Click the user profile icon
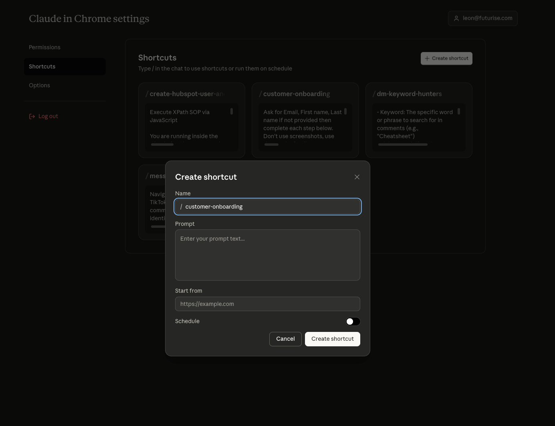The width and height of the screenshot is (555, 426). click(x=456, y=18)
